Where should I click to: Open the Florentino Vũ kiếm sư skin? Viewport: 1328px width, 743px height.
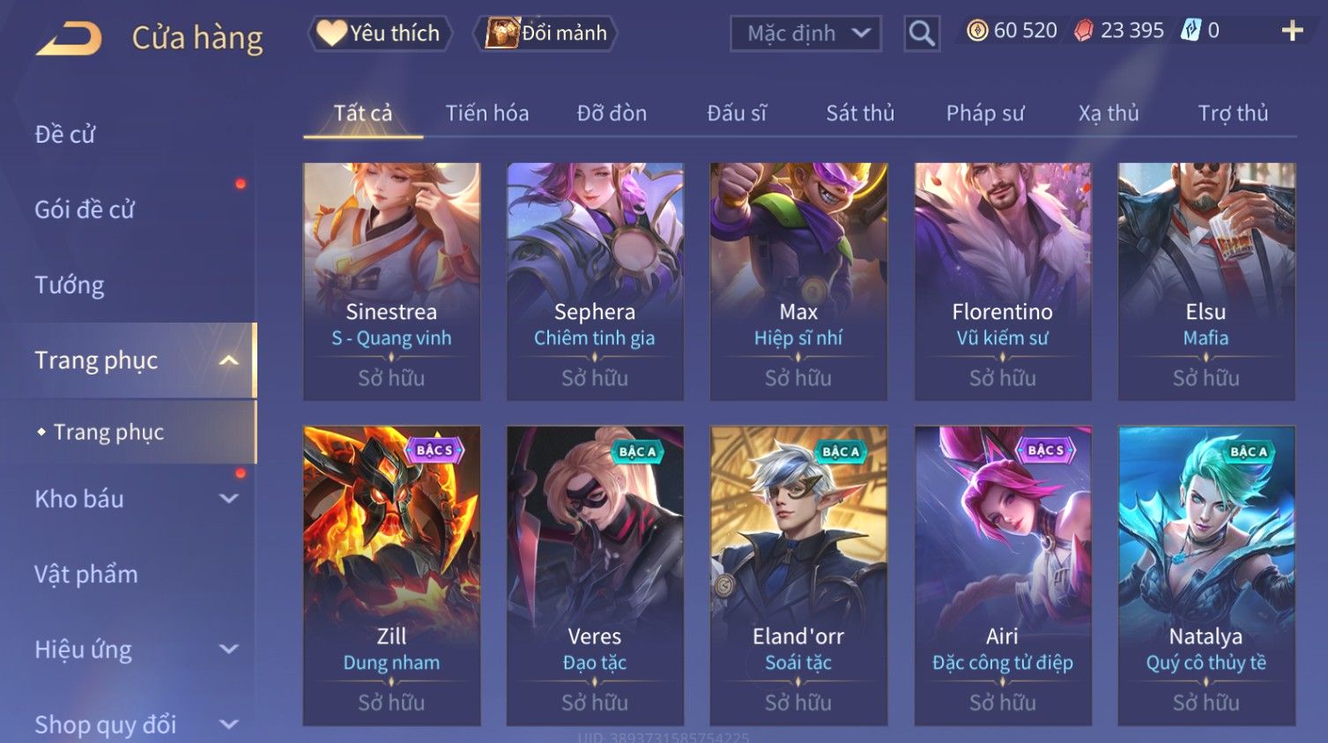(x=1003, y=281)
